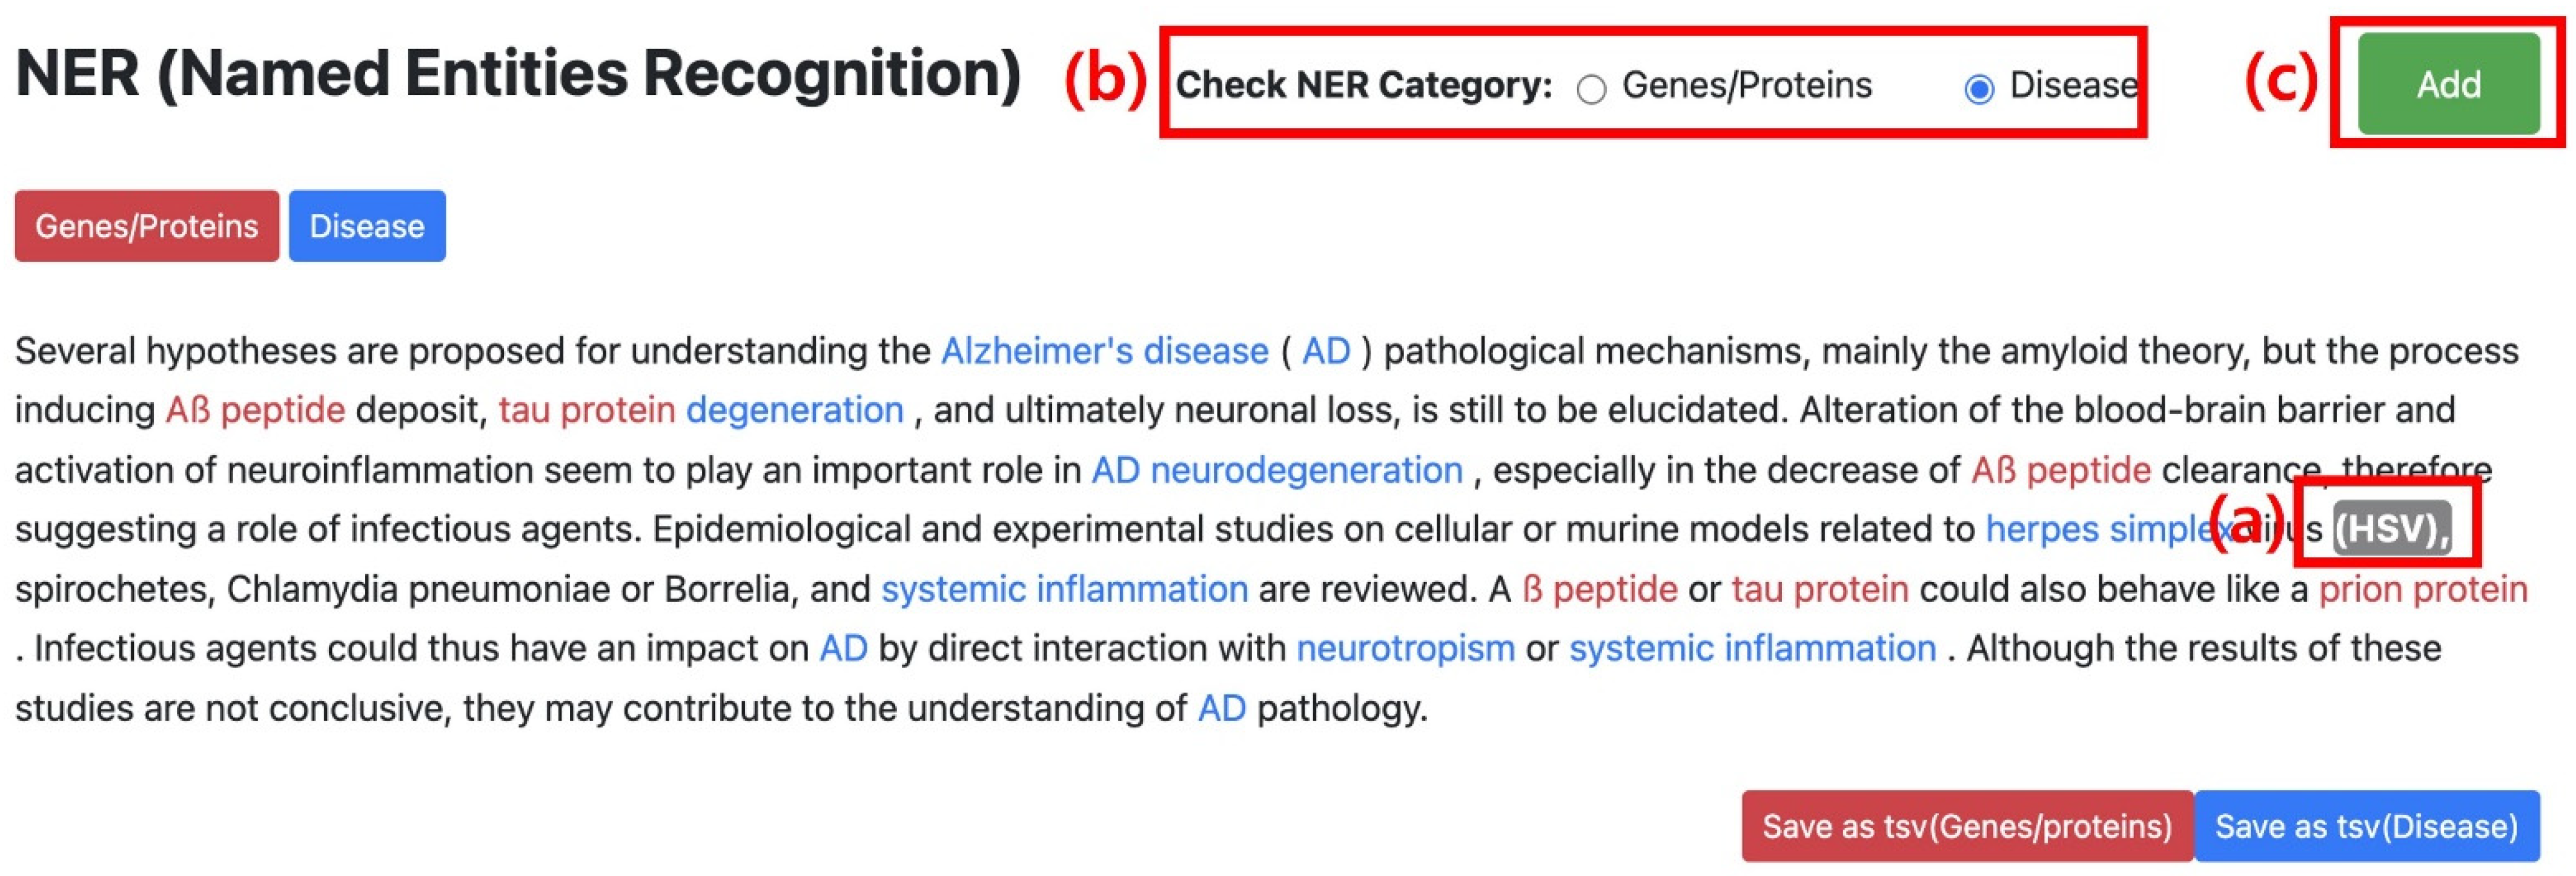
Task: Click the AD entity before 'pathology'
Action: (1221, 708)
